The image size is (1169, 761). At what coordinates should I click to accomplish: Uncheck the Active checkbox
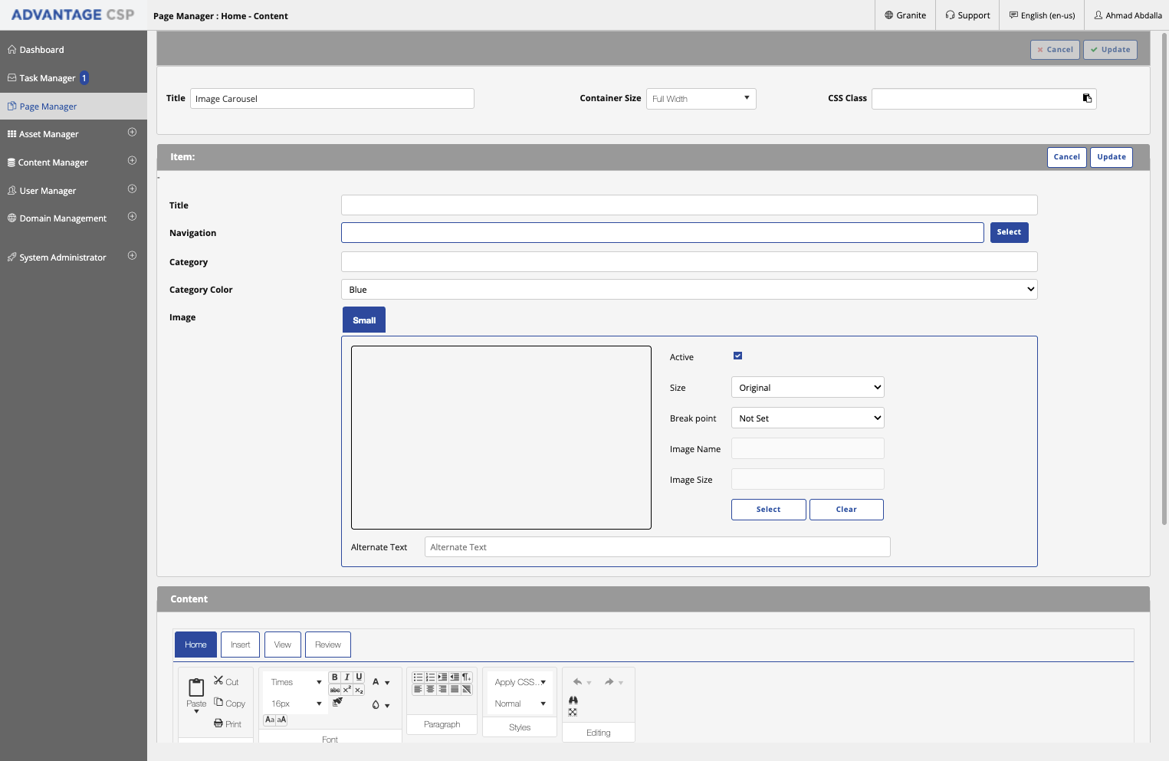[737, 356]
